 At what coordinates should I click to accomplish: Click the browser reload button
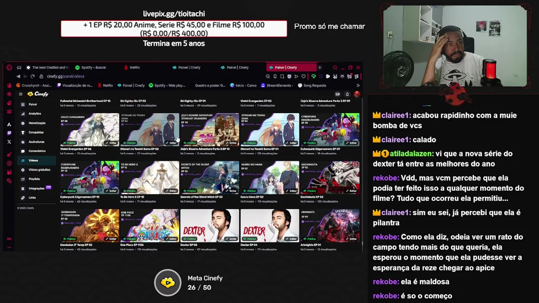[33, 76]
